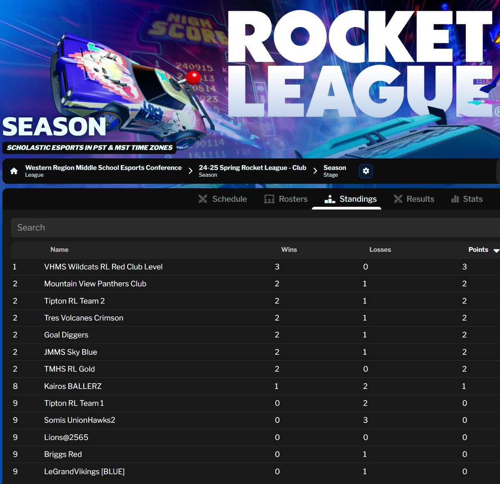
Task: Switch to the Rosters tab
Action: tap(286, 199)
